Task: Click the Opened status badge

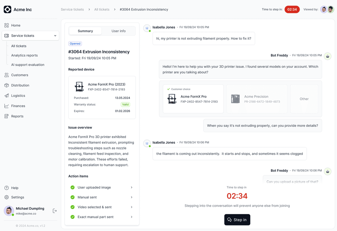Action: (75, 44)
